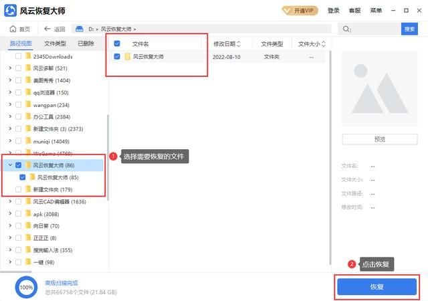
Task: Click folder icon of 搜狗输入法 (355)
Action: point(28,250)
